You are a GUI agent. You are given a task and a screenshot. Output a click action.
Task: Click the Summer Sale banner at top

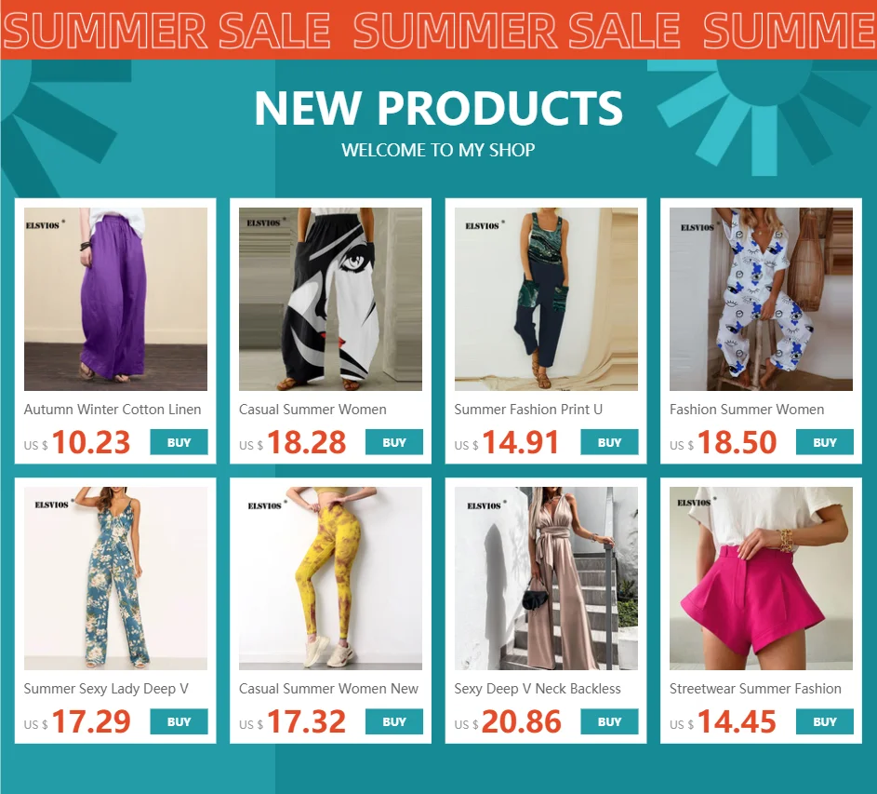coord(439,29)
